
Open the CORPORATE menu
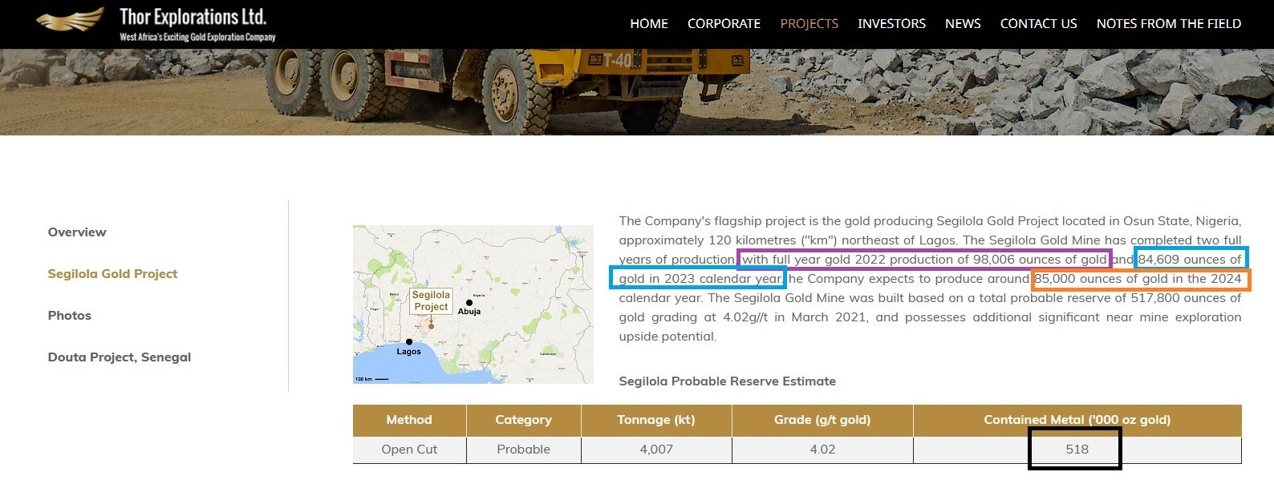[724, 24]
